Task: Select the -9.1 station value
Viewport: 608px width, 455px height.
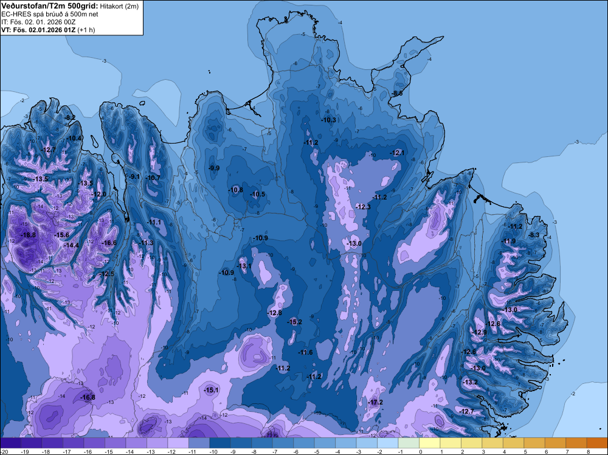Action: pyautogui.click(x=134, y=177)
